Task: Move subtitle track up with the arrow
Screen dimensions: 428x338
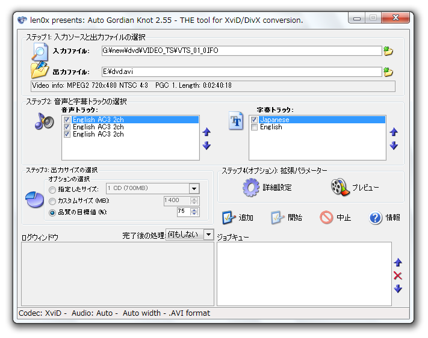Action: pos(394,132)
